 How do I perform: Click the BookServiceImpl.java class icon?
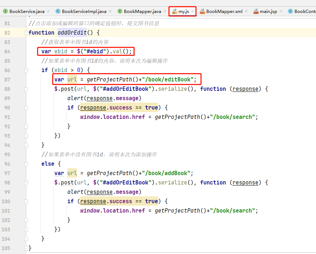pos(58,11)
